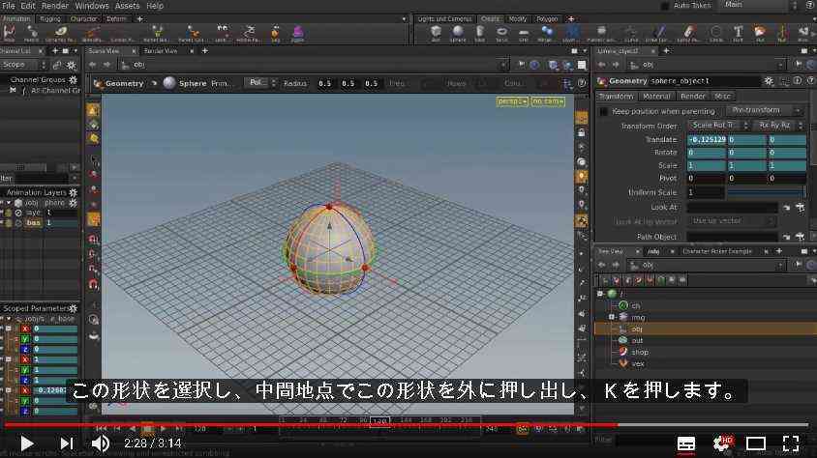The image size is (817, 458).
Task: Add new pane tab beside Render View
Action: click(x=205, y=51)
